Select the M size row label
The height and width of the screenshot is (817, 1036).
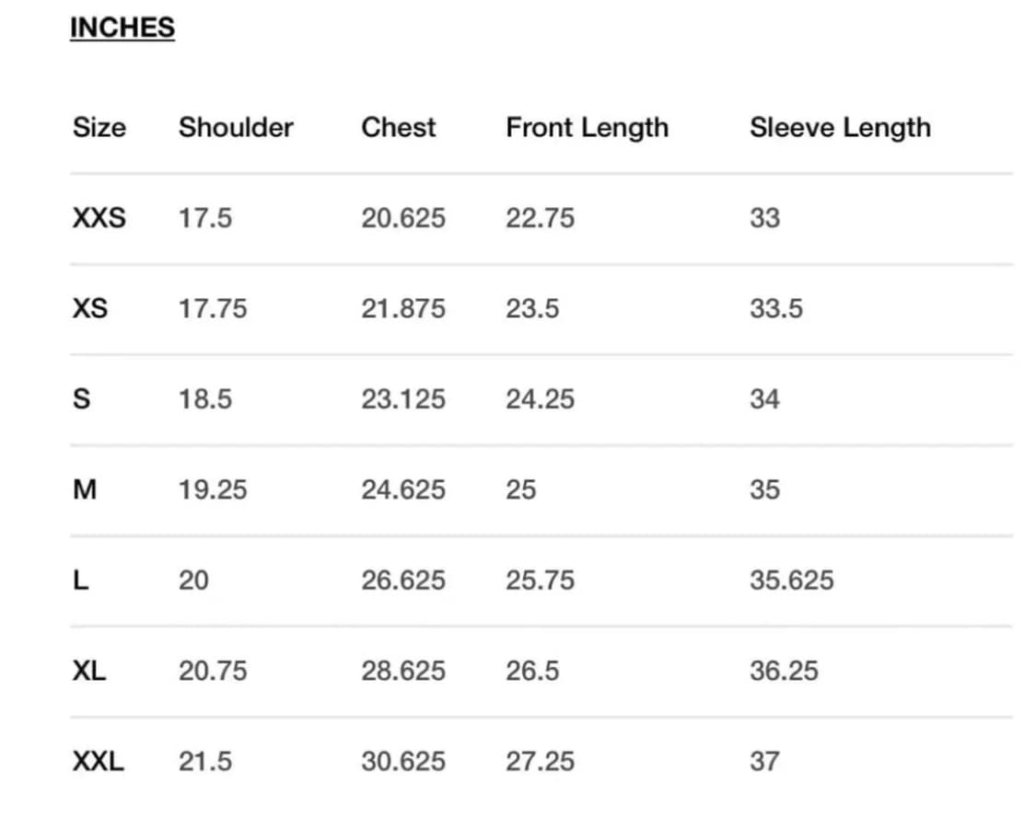click(x=84, y=489)
